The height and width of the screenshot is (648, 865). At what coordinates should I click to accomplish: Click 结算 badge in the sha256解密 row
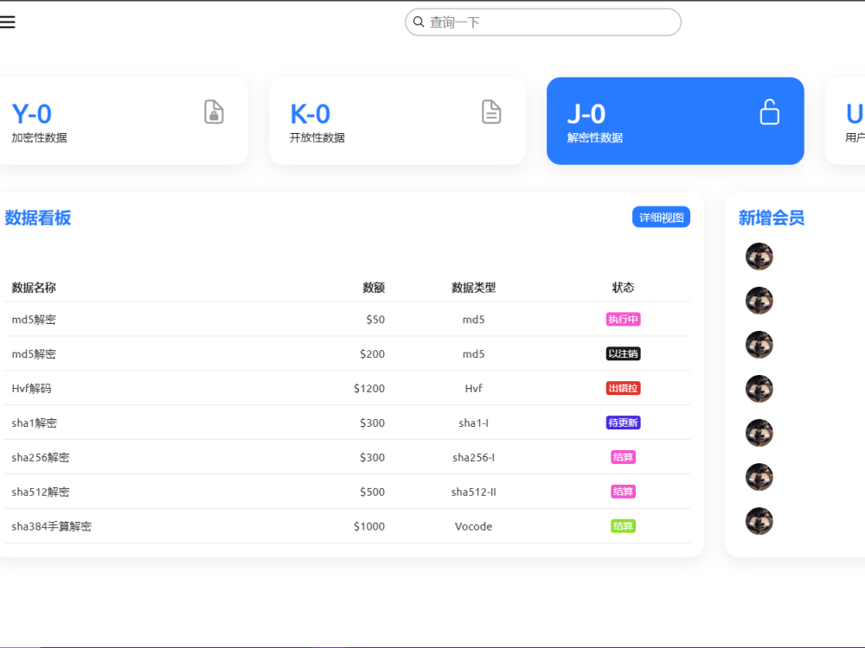click(623, 457)
